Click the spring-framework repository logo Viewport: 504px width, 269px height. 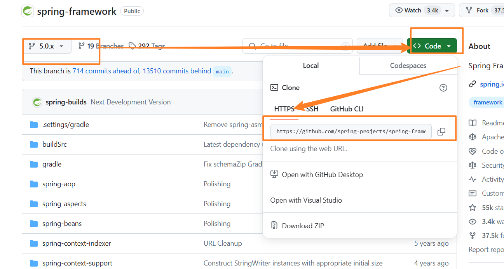[28, 11]
